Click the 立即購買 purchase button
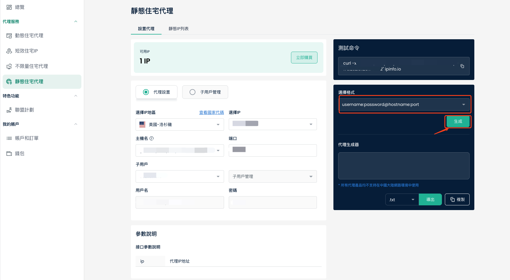The height and width of the screenshot is (280, 510). (x=304, y=58)
